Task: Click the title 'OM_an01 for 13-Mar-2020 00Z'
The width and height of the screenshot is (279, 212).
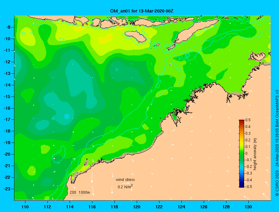Action: [x=142, y=11]
